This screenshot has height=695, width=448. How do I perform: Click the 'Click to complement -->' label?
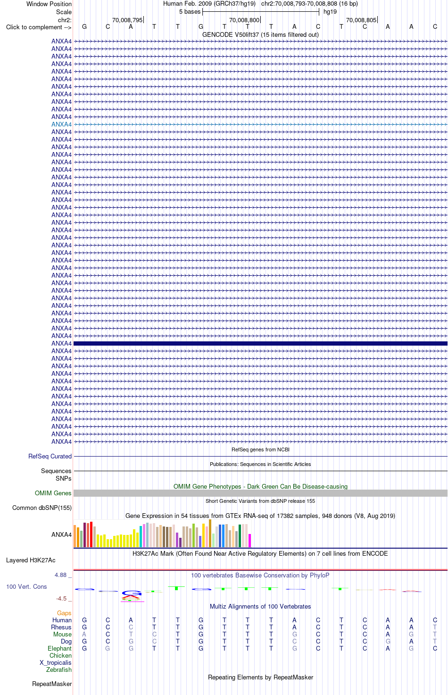pyautogui.click(x=39, y=27)
